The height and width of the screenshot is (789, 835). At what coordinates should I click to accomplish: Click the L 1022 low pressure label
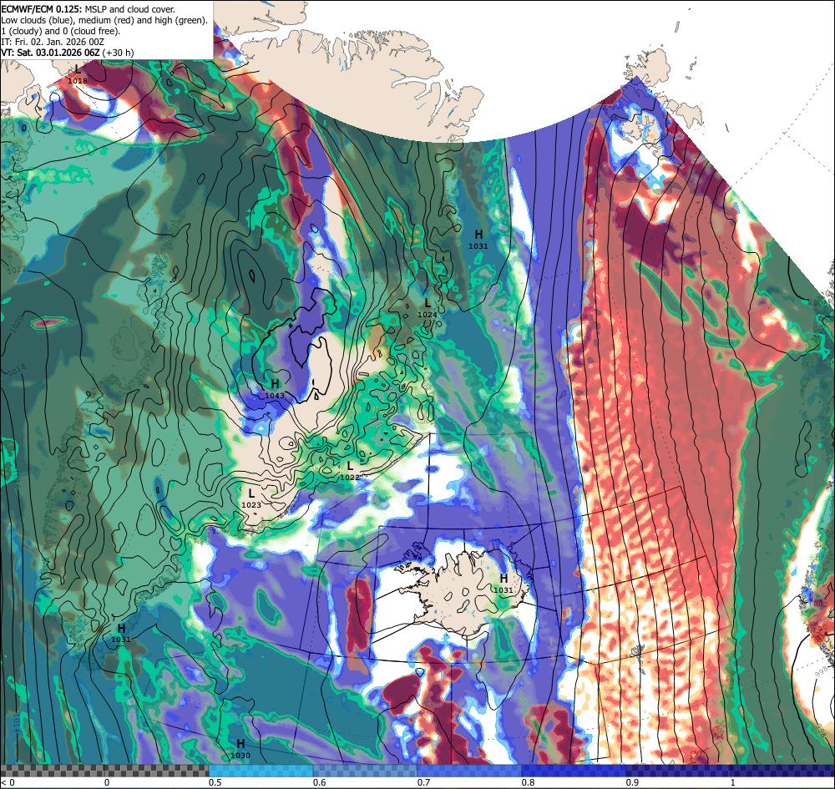349,471
